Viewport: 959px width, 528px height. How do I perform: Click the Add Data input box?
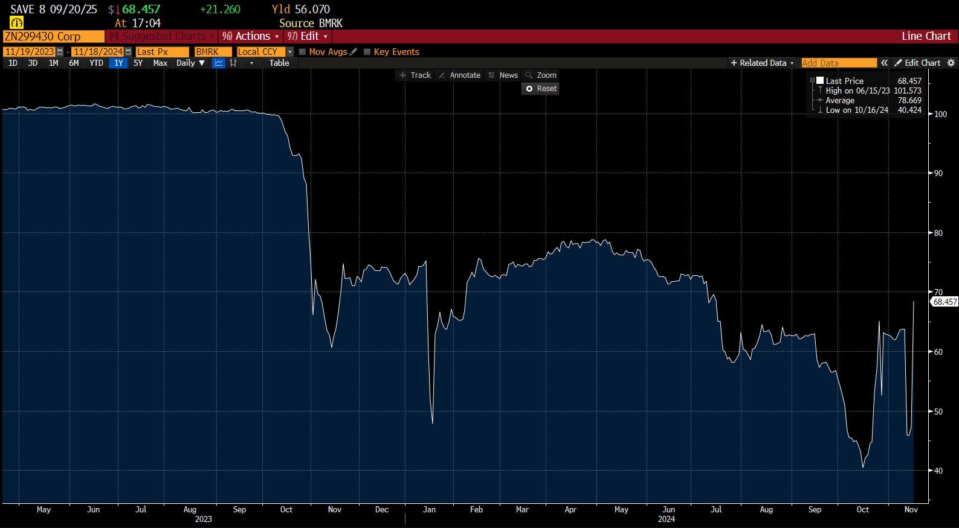point(839,63)
